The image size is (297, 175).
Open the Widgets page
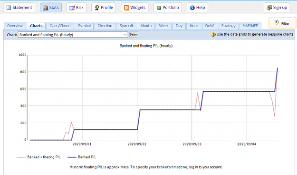(134, 8)
